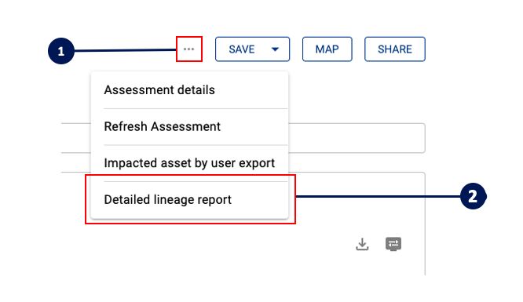Viewport: 523px width, 302px height.
Task: Click the SHARE button
Action: tap(395, 49)
